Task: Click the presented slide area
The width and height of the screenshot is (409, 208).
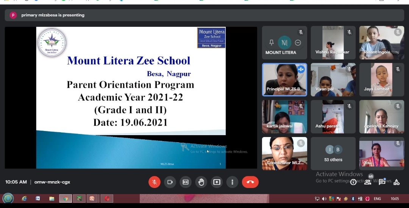Action: [x=131, y=97]
